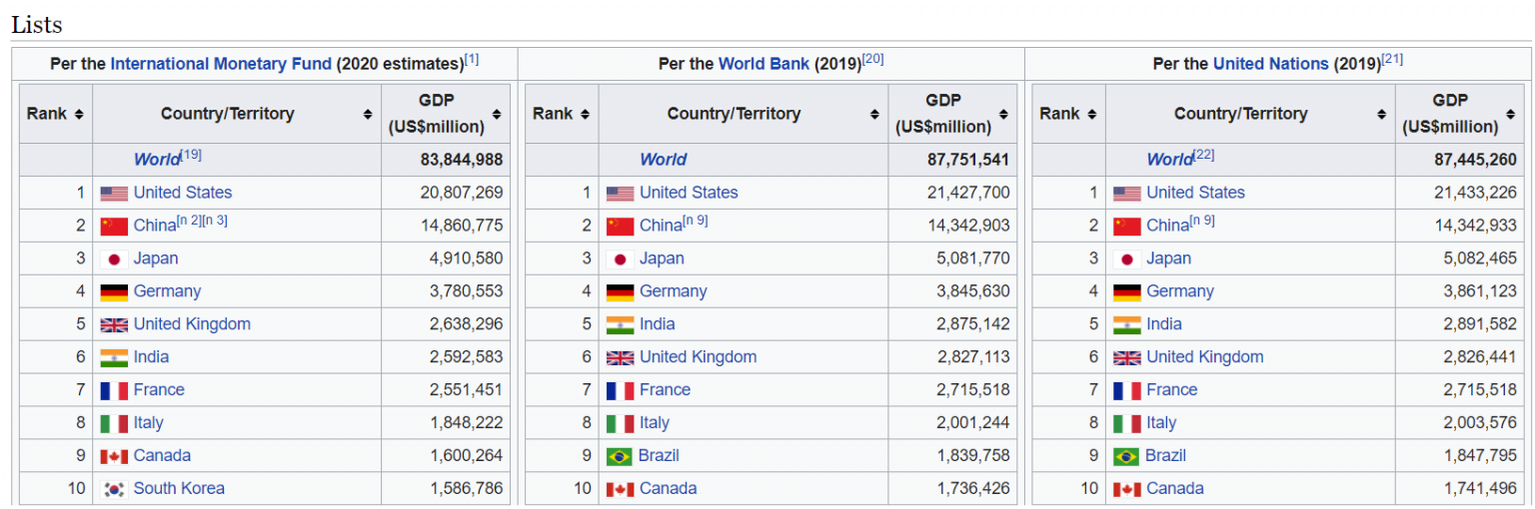Open France link in World Bank table
The width and height of the screenshot is (1535, 509).
click(665, 390)
